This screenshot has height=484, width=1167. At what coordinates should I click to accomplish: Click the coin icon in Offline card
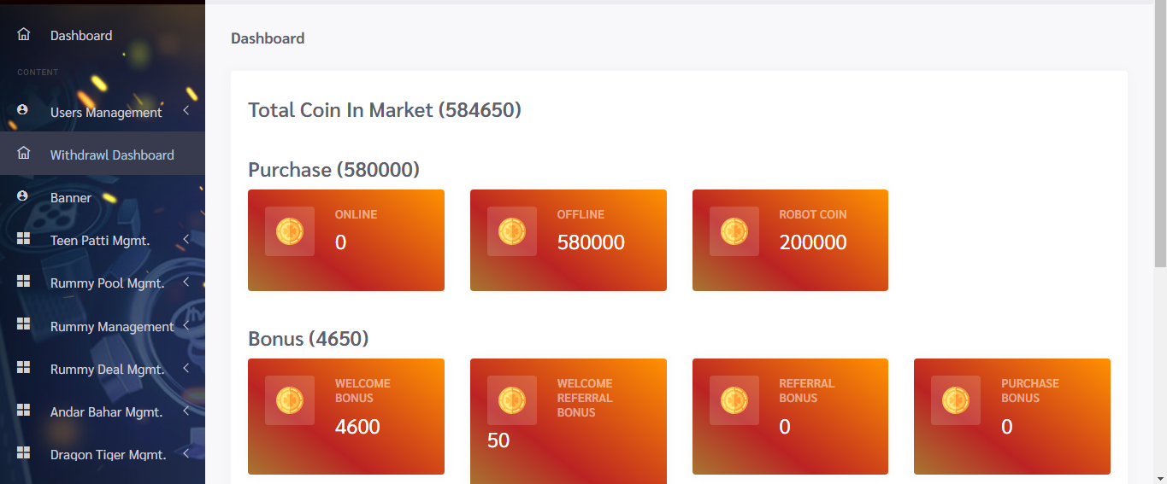[512, 231]
